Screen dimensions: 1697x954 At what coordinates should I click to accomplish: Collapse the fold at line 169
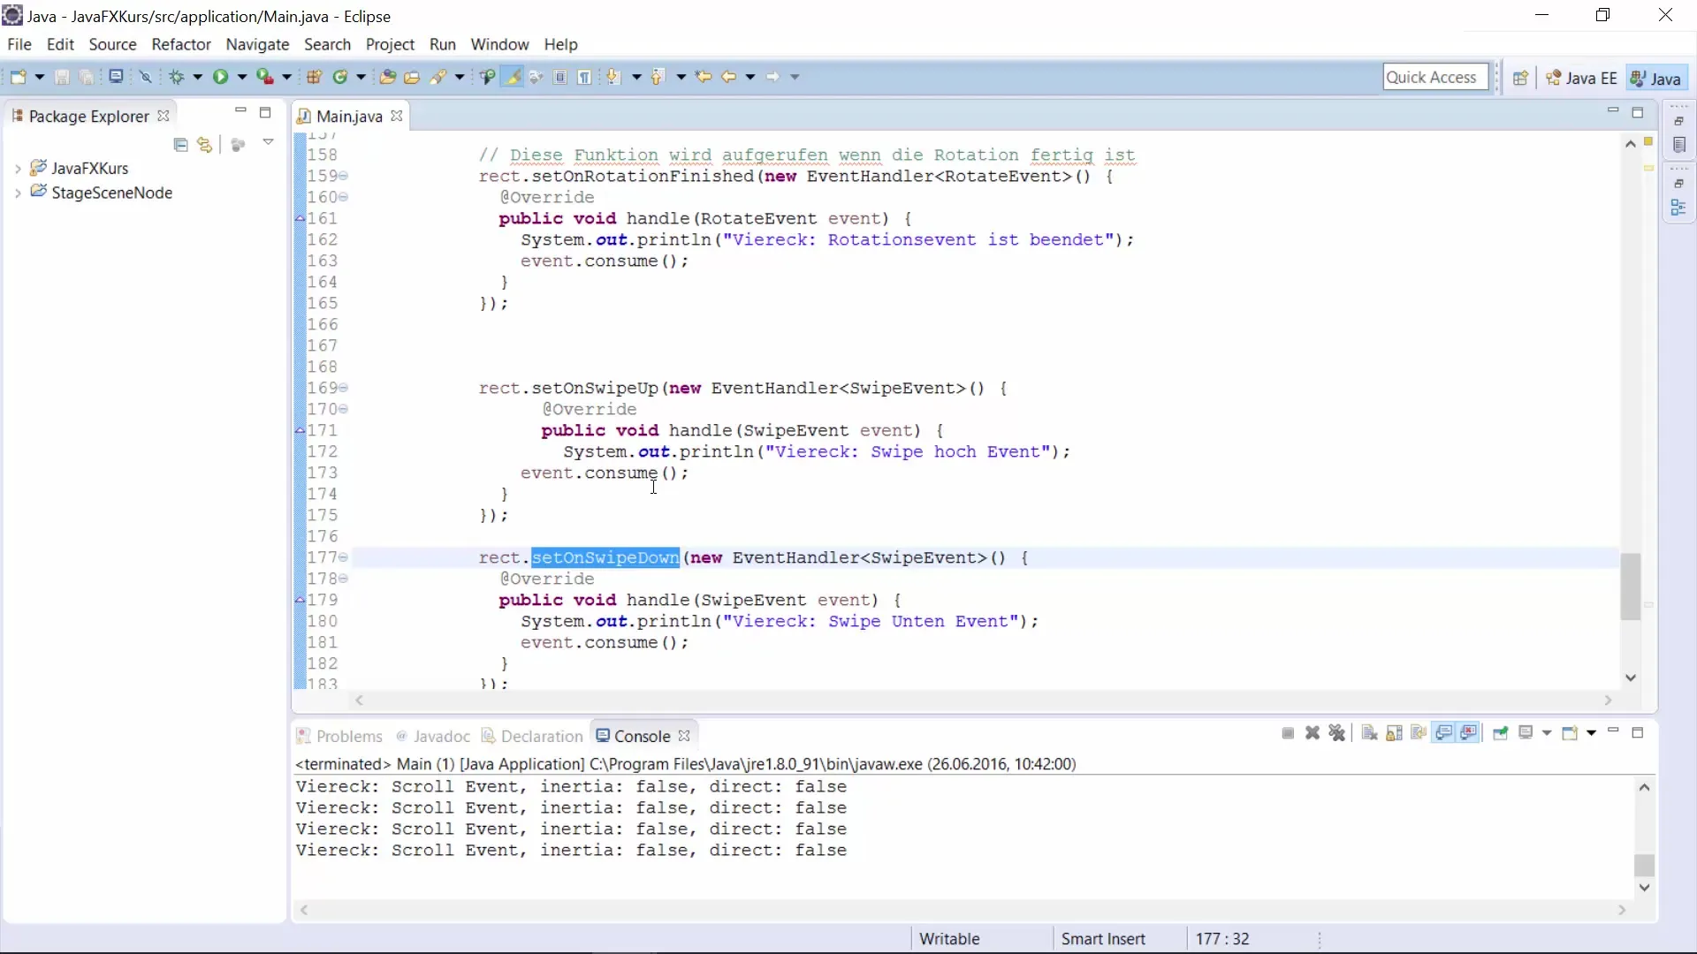click(344, 388)
